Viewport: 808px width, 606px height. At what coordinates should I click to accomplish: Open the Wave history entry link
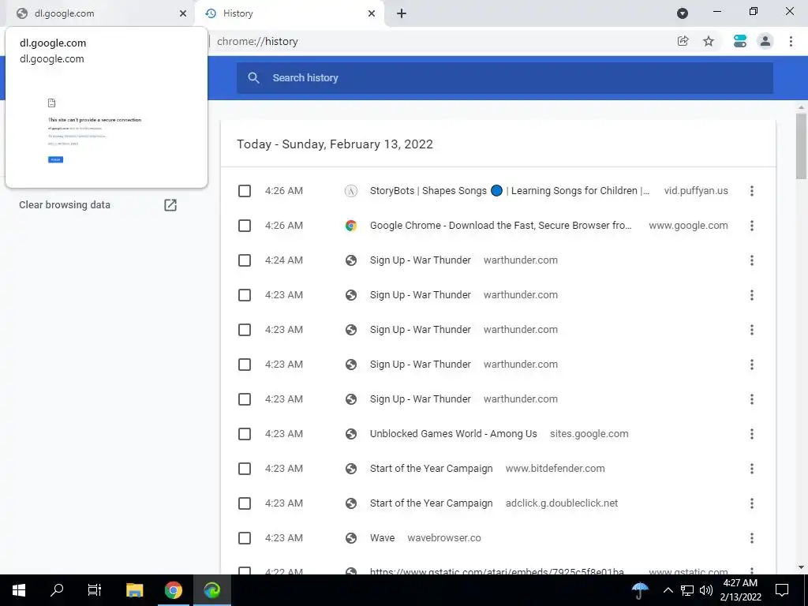[382, 538]
